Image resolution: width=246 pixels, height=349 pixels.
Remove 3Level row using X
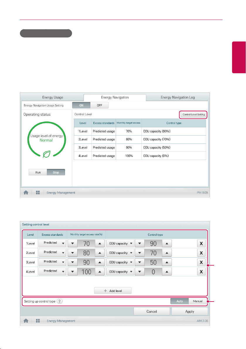(201, 262)
